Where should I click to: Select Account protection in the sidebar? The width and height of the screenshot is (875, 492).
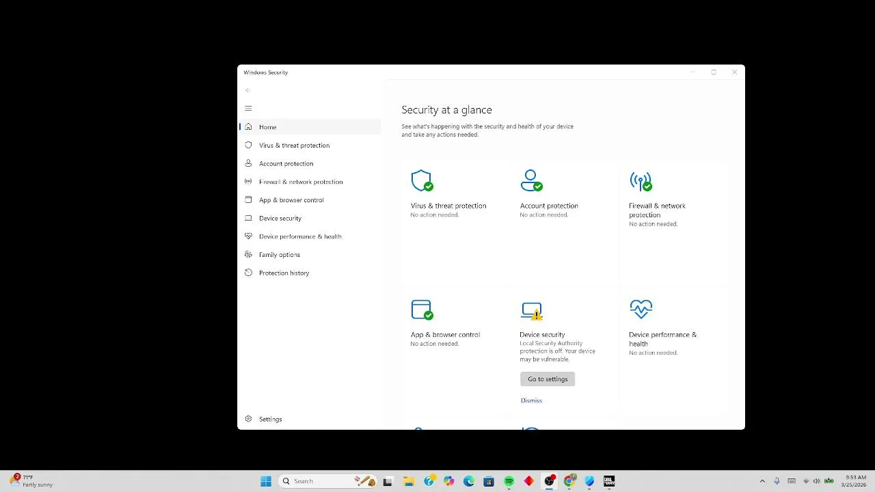coord(286,164)
